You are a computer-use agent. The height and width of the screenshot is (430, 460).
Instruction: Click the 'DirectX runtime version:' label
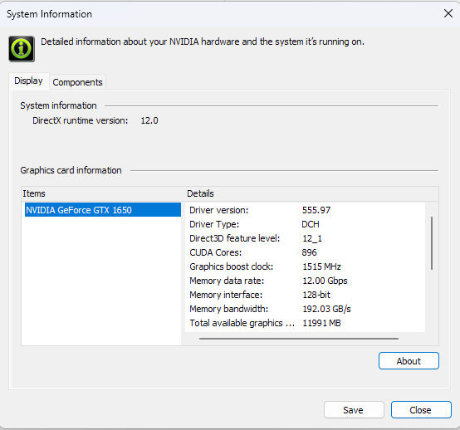(80, 120)
